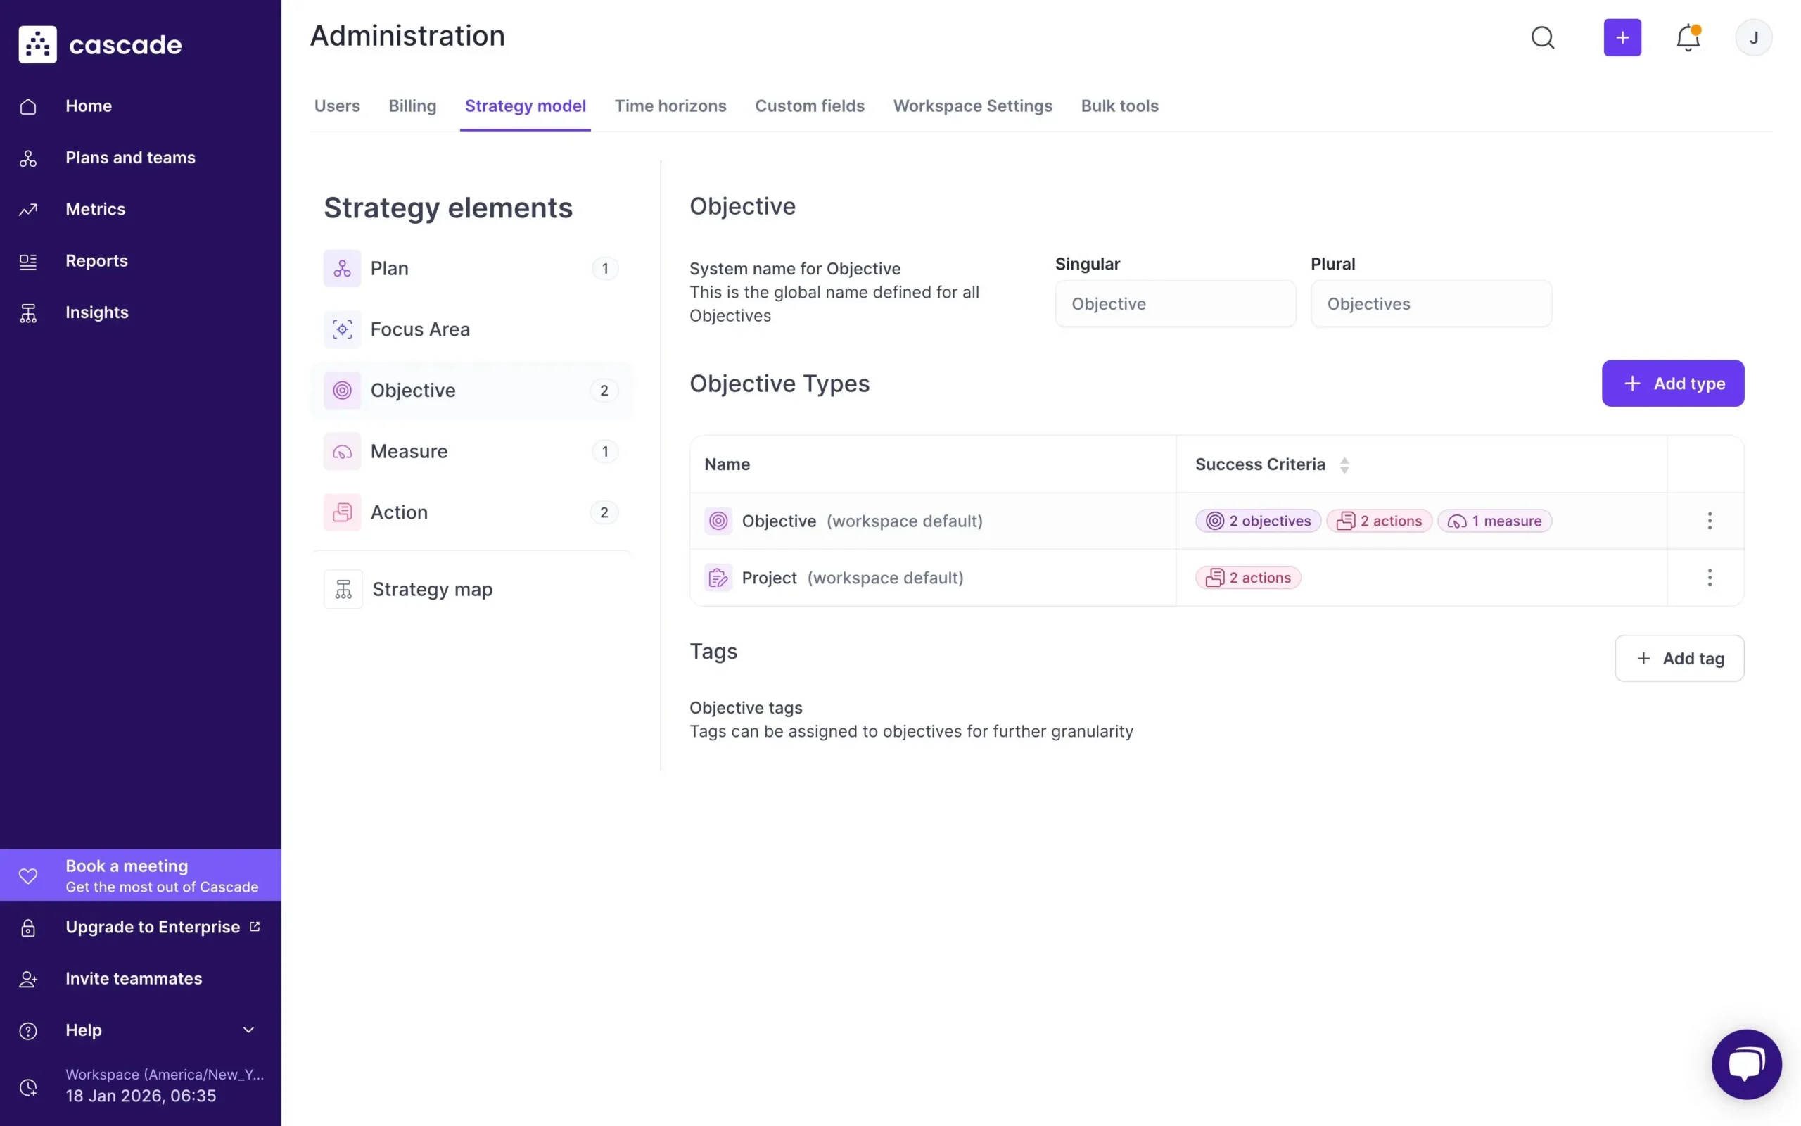Image resolution: width=1801 pixels, height=1126 pixels.
Task: Click the purple plus create button
Action: [1622, 37]
